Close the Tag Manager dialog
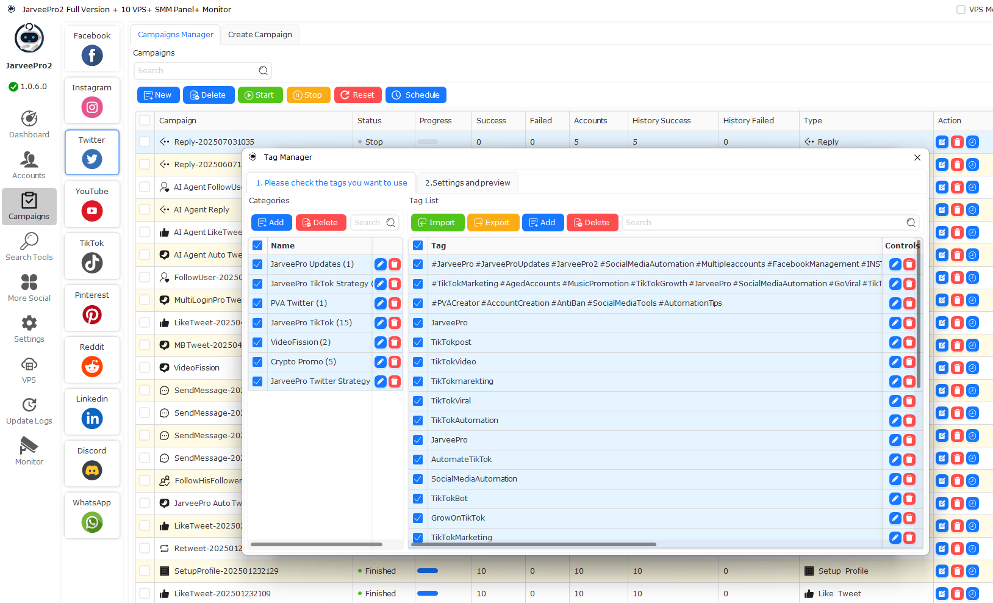 pos(917,157)
